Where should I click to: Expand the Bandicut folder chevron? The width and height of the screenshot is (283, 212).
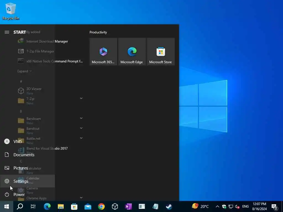click(81, 128)
